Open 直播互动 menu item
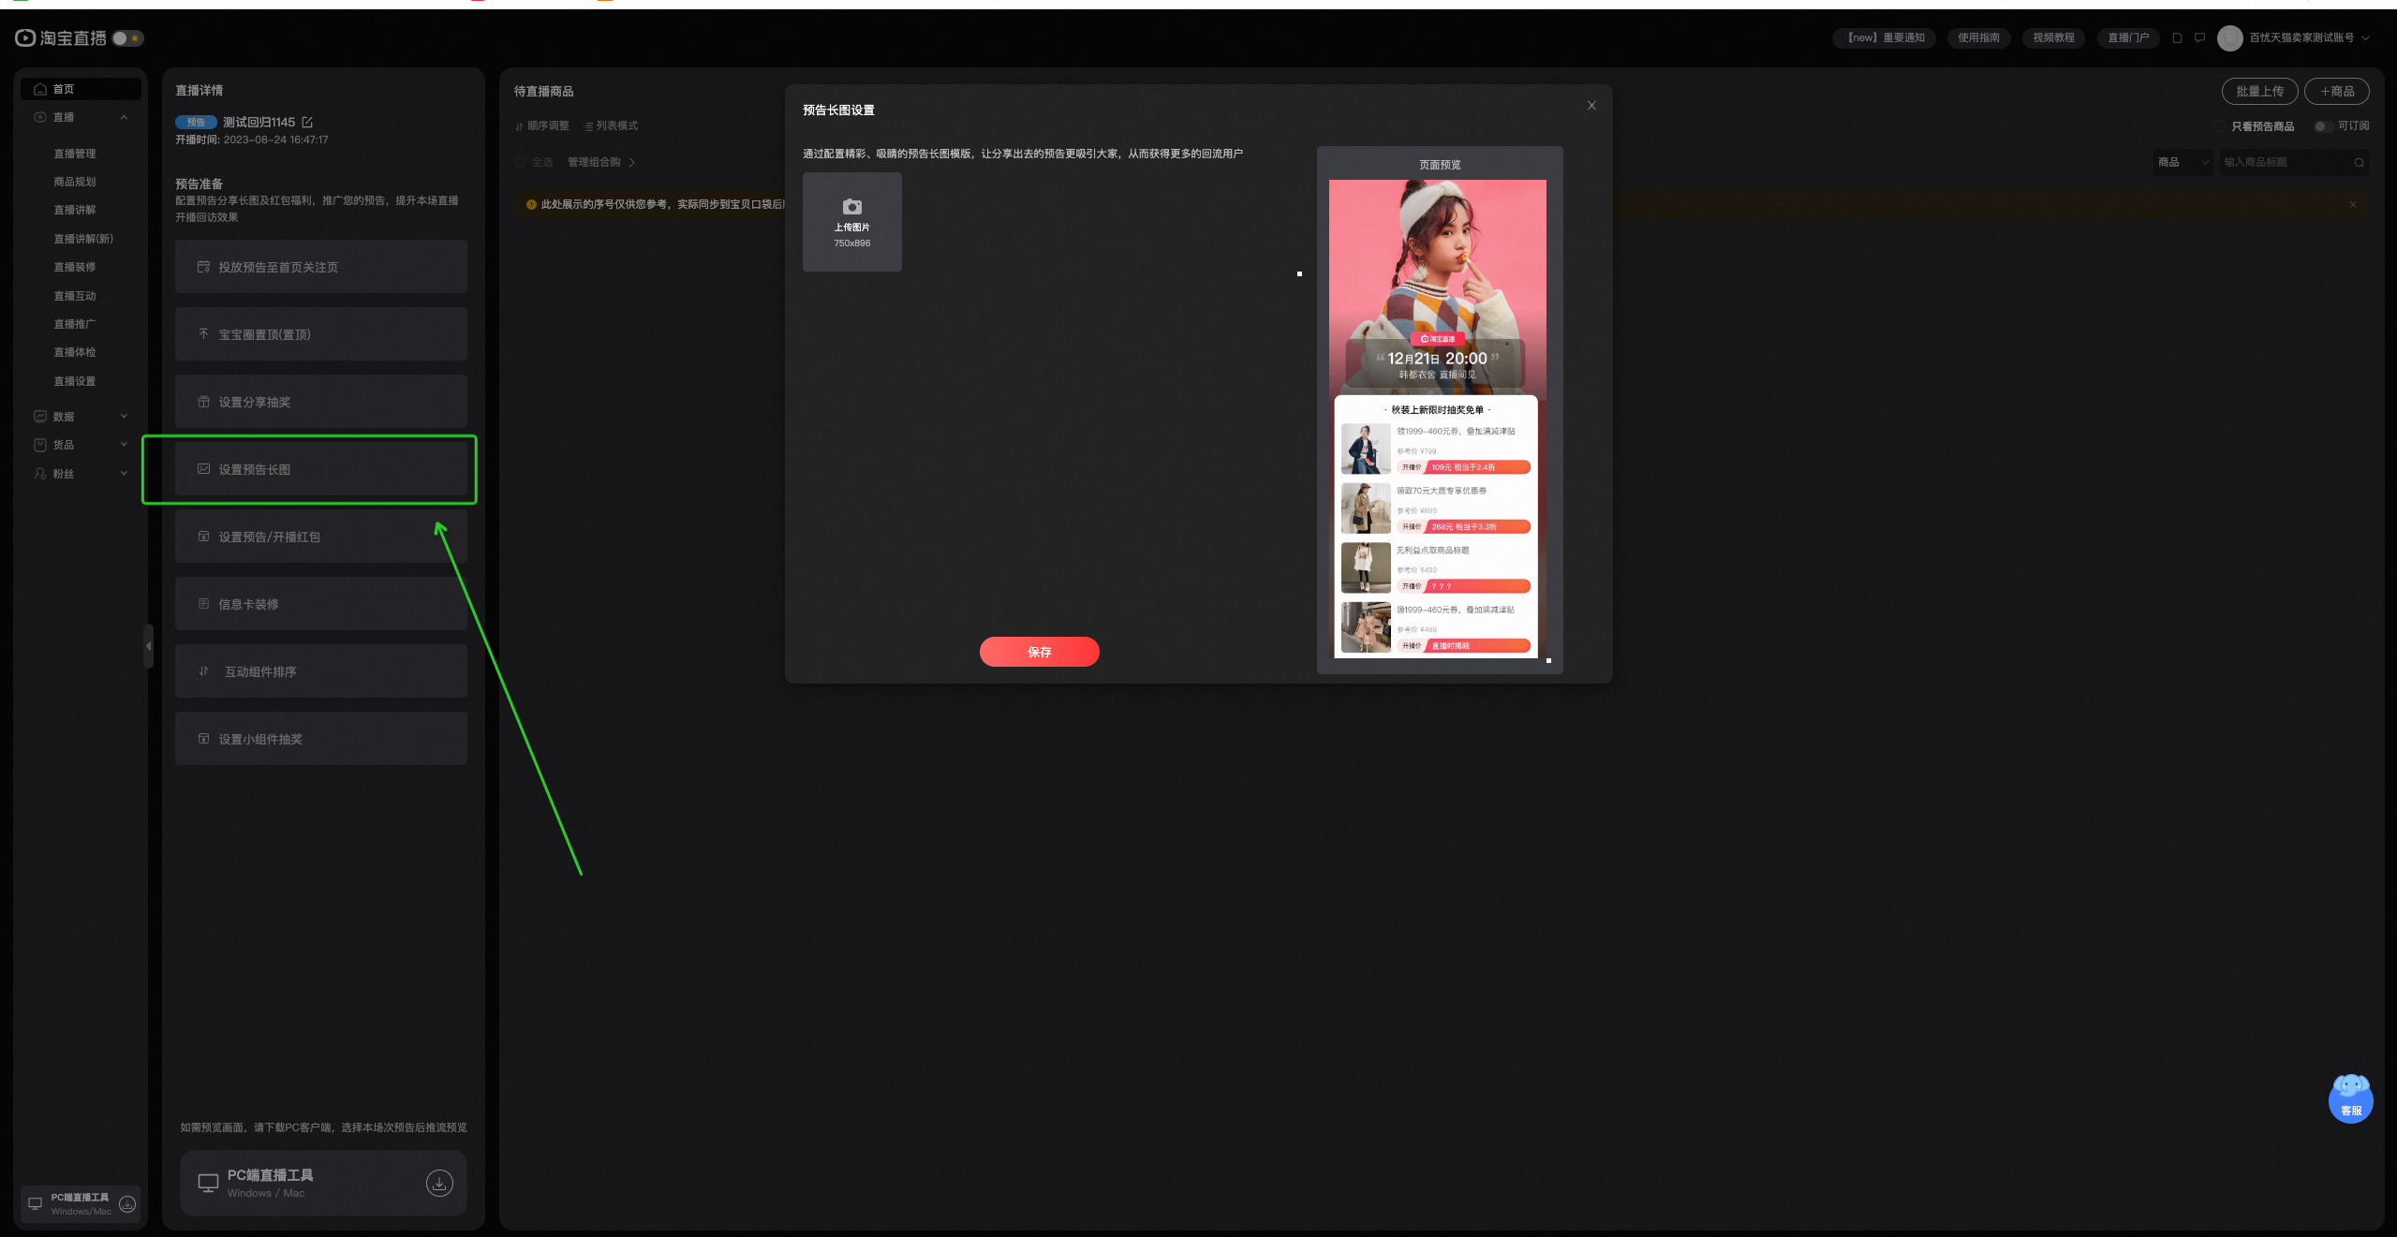This screenshot has width=2397, height=1237. coord(75,296)
